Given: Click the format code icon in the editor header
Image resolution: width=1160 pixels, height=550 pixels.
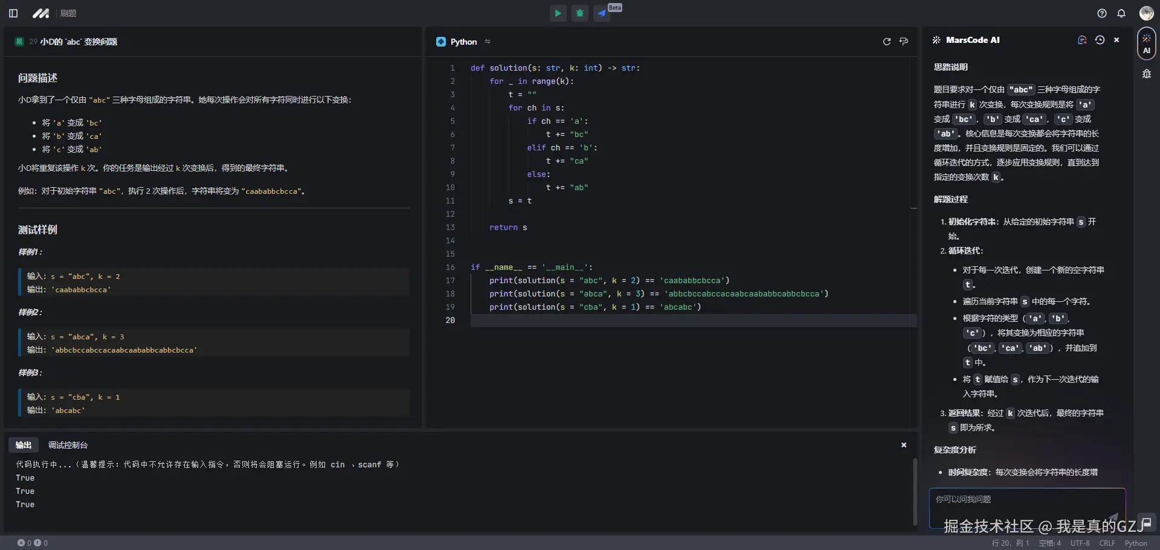Looking at the screenshot, I should [x=904, y=42].
